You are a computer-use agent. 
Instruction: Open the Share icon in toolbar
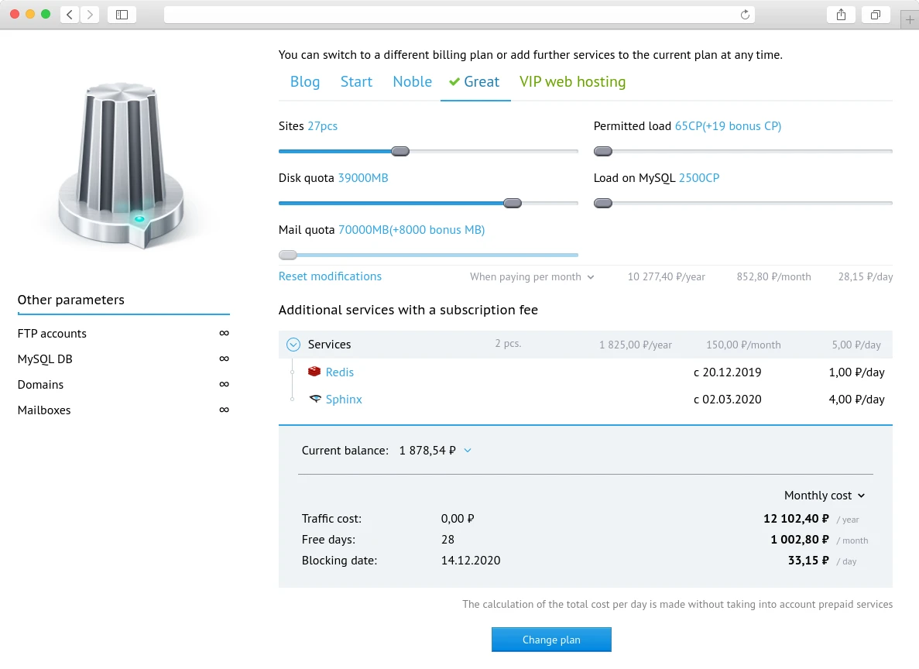[841, 15]
